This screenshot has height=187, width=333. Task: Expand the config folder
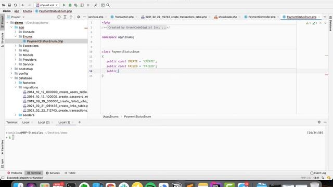pyautogui.click(x=11, y=74)
